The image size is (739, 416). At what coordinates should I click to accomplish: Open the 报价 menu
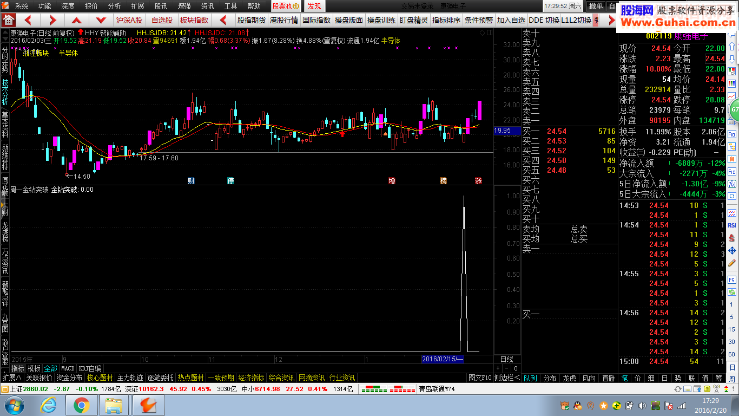pos(91,6)
